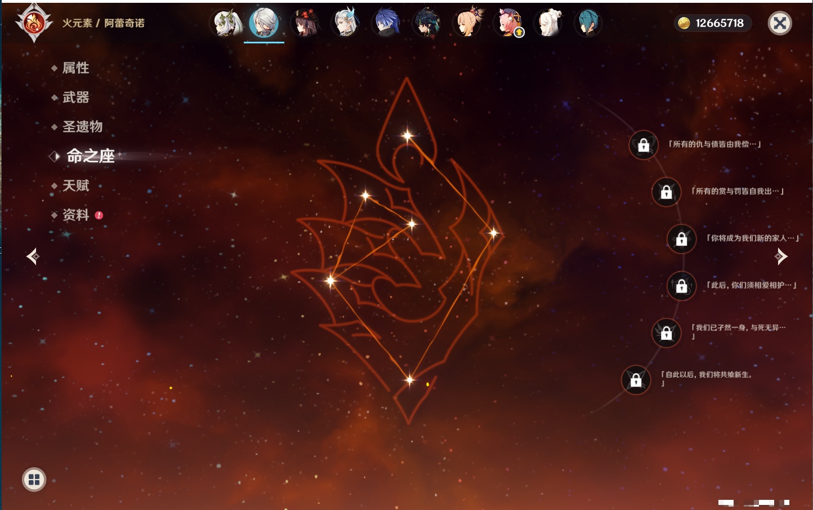This screenshot has height=510, width=813.
Task: Click the Mora amount 12665718
Action: point(720,23)
